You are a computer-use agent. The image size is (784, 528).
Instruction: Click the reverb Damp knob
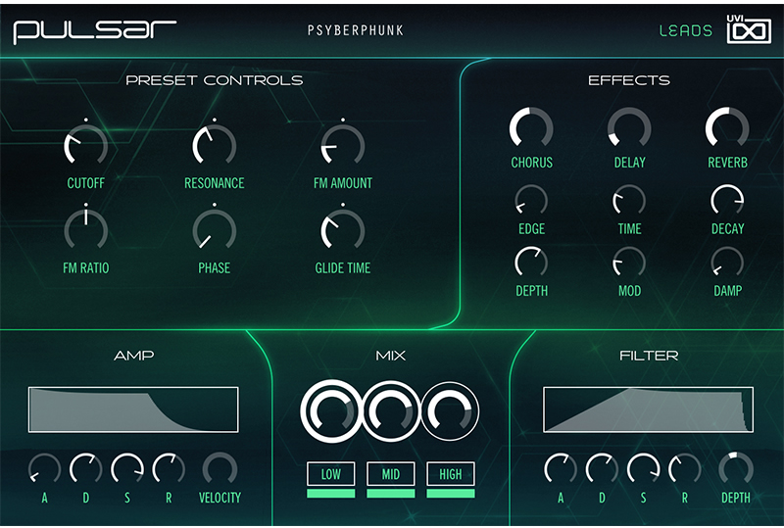(727, 263)
